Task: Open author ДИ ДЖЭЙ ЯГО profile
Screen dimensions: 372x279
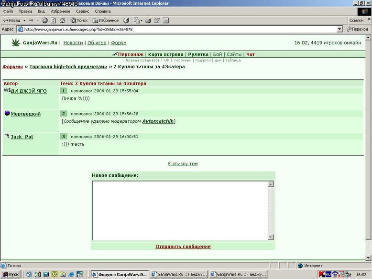Action: [29, 91]
